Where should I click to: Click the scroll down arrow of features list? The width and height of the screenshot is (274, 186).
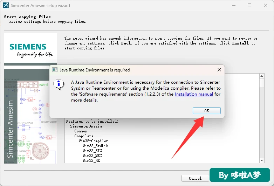262,160
